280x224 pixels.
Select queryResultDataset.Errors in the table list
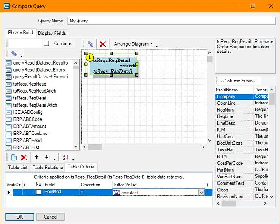click(39, 70)
